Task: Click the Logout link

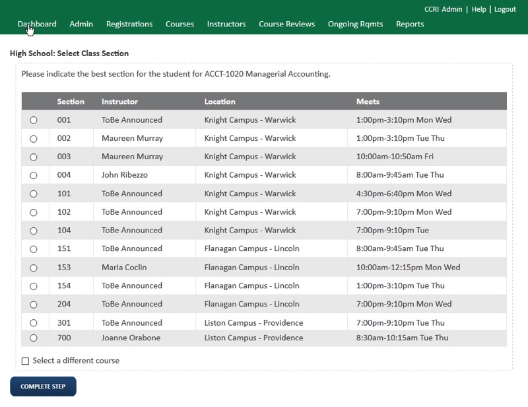Action: point(505,9)
